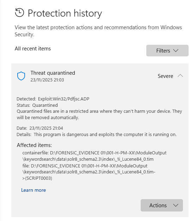Viewport: 196px width, 221px height.
Task: Click the Actions chevron arrow
Action: pyautogui.click(x=176, y=205)
